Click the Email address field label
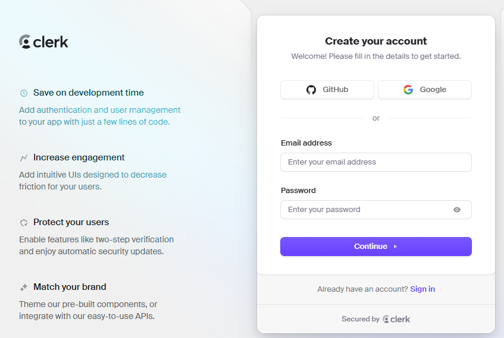Image resolution: width=504 pixels, height=338 pixels. [306, 143]
